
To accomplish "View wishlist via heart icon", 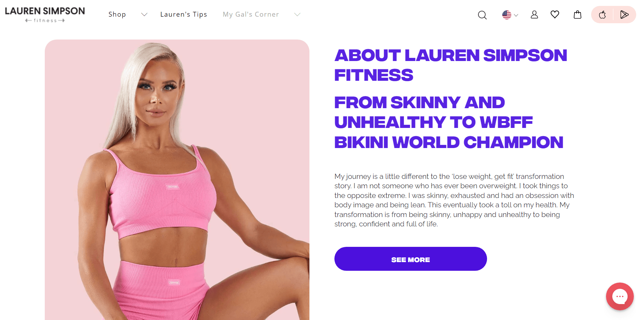I will 555,14.
